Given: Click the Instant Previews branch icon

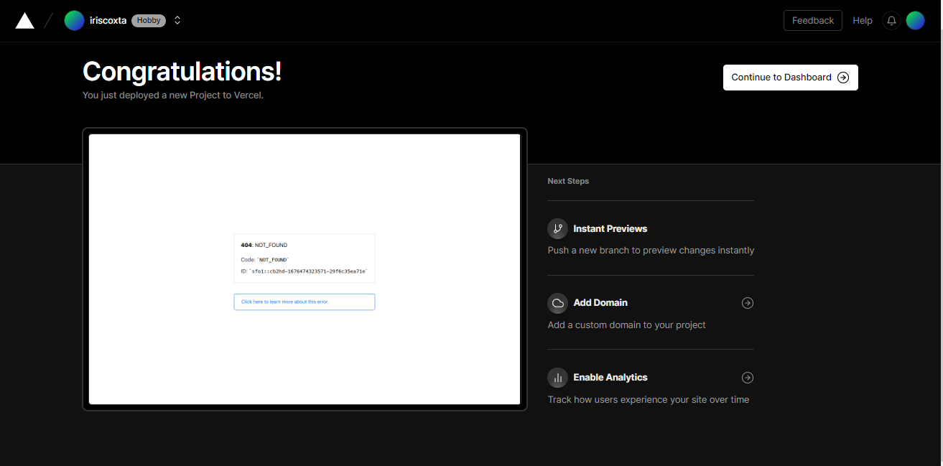Looking at the screenshot, I should pyautogui.click(x=557, y=228).
